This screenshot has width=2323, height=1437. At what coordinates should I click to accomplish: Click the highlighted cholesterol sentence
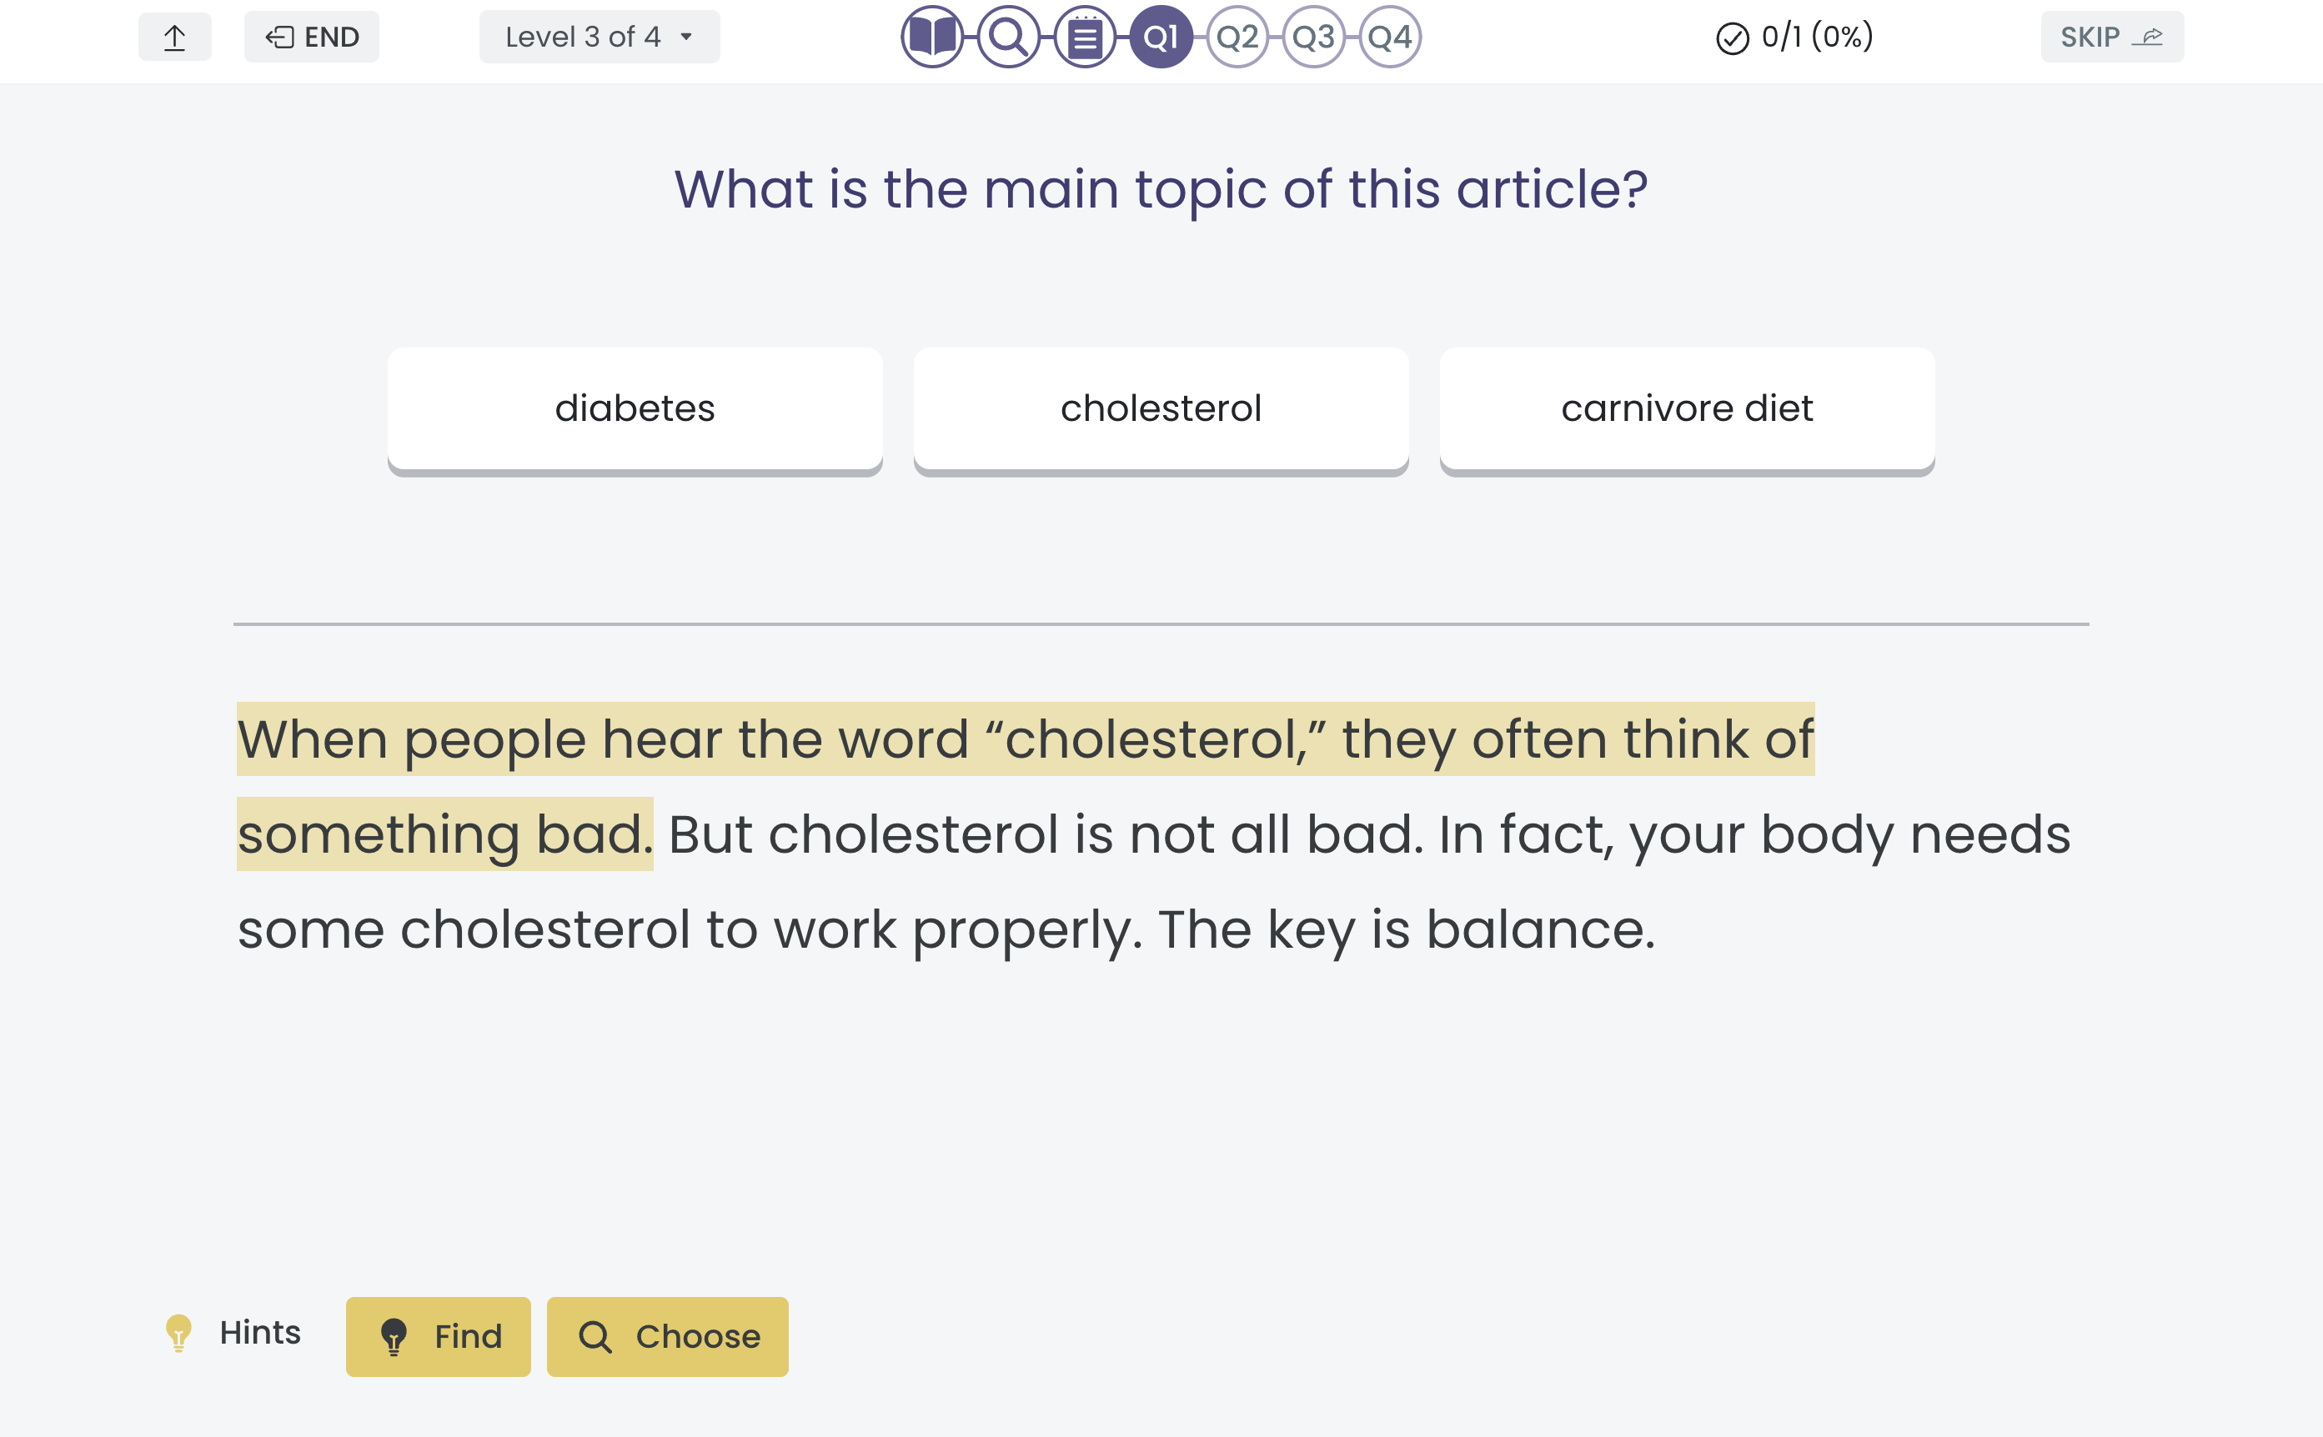pos(1025,739)
